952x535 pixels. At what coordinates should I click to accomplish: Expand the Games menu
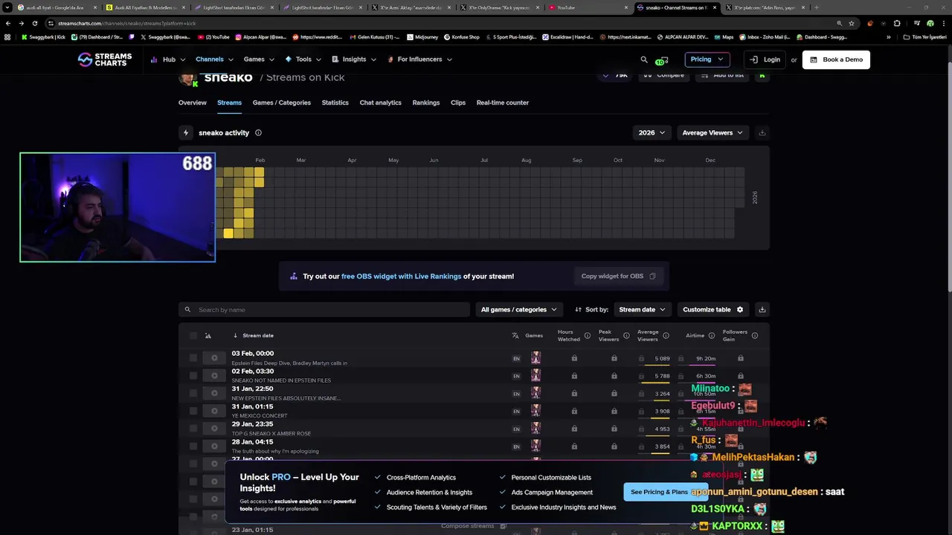[259, 59]
